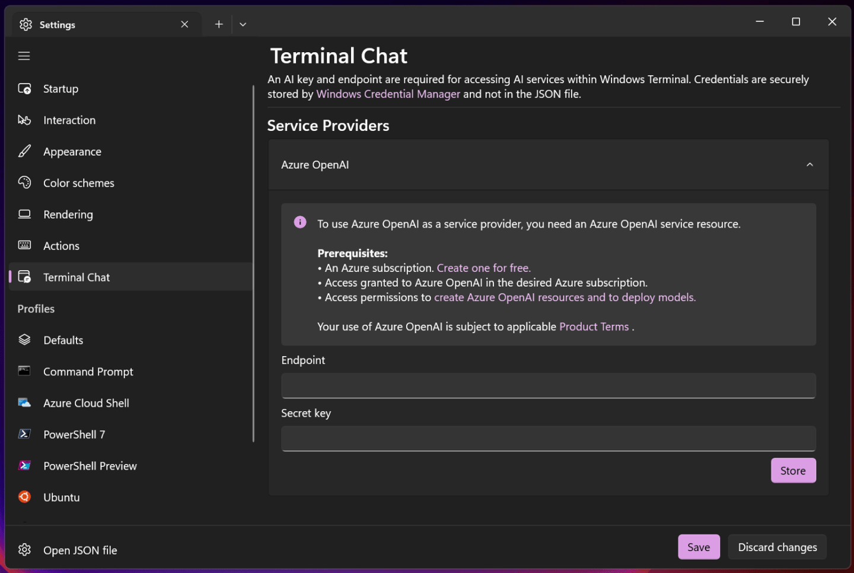The width and height of the screenshot is (854, 573).
Task: Open the Windows Credential Manager link
Action: click(x=388, y=94)
